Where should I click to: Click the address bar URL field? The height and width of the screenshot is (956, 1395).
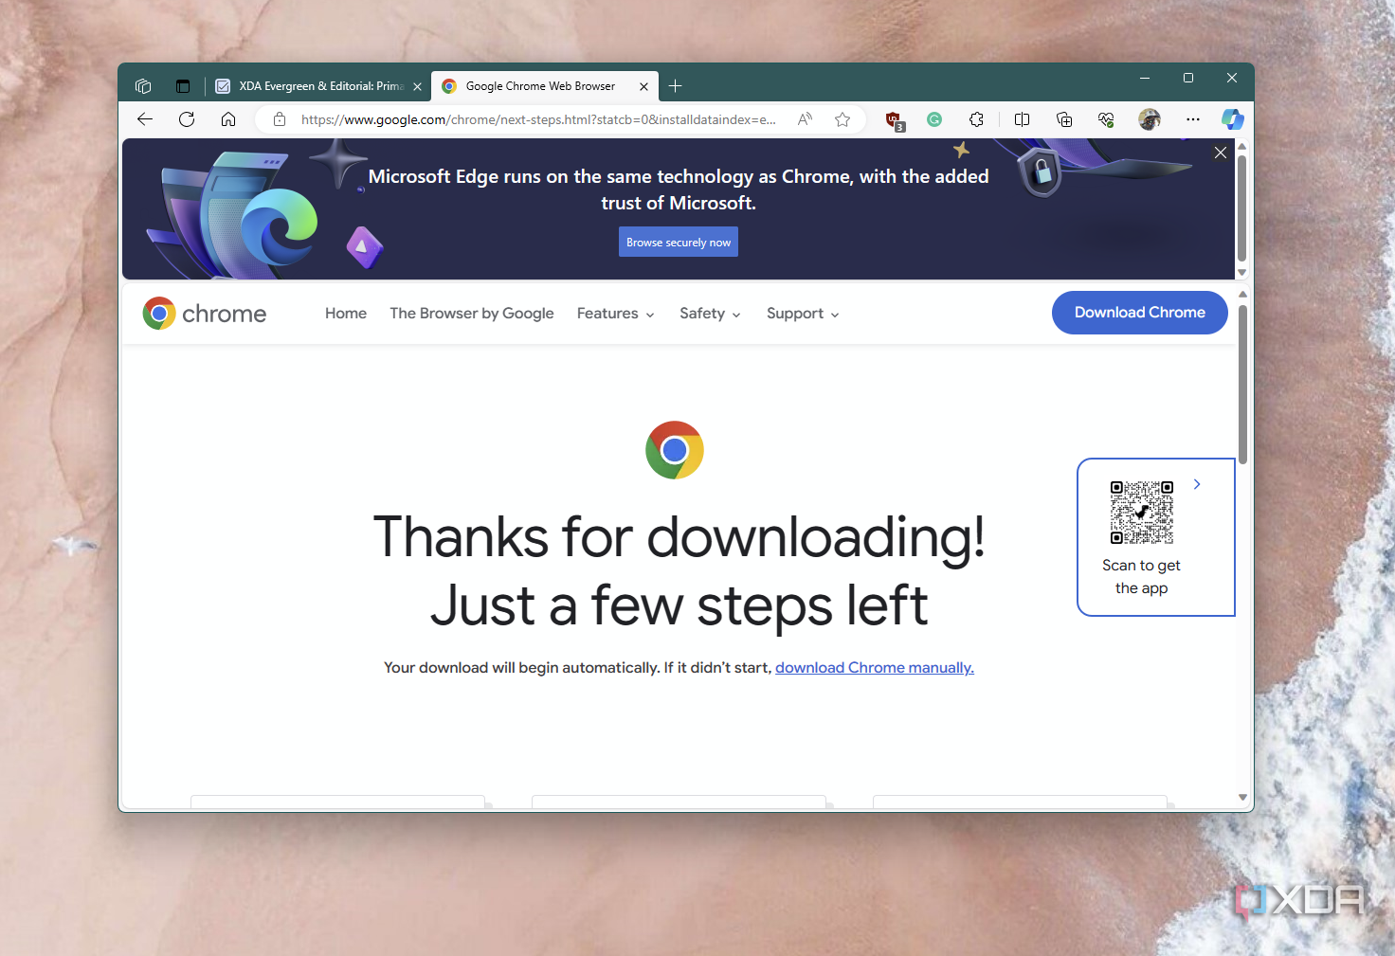pos(538,119)
